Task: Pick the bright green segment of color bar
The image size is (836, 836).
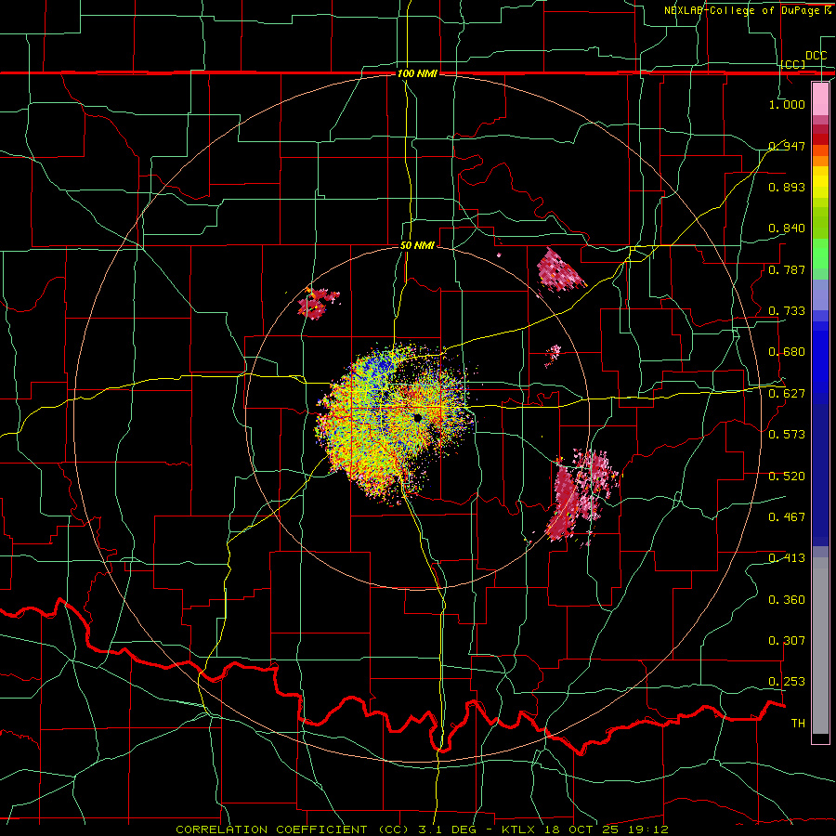Action: coord(820,254)
